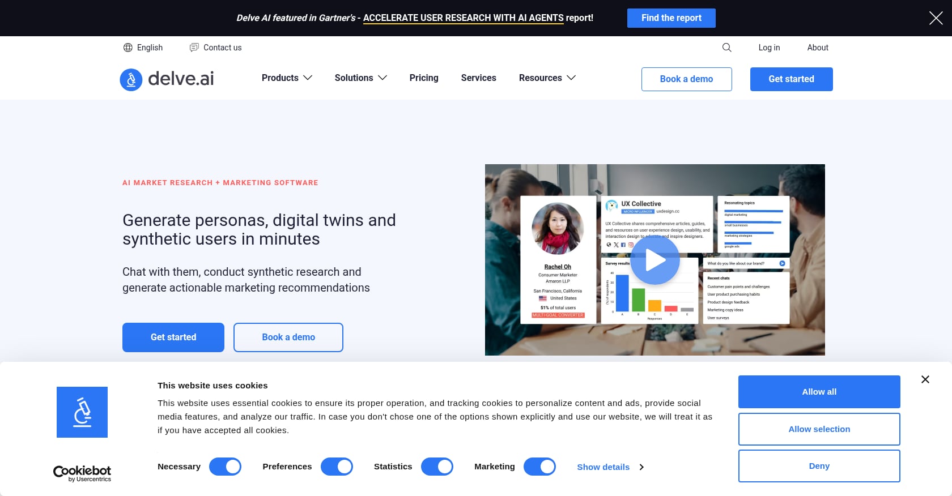Toggle the Necessary cookies switch
Image resolution: width=952 pixels, height=496 pixels.
(226, 467)
